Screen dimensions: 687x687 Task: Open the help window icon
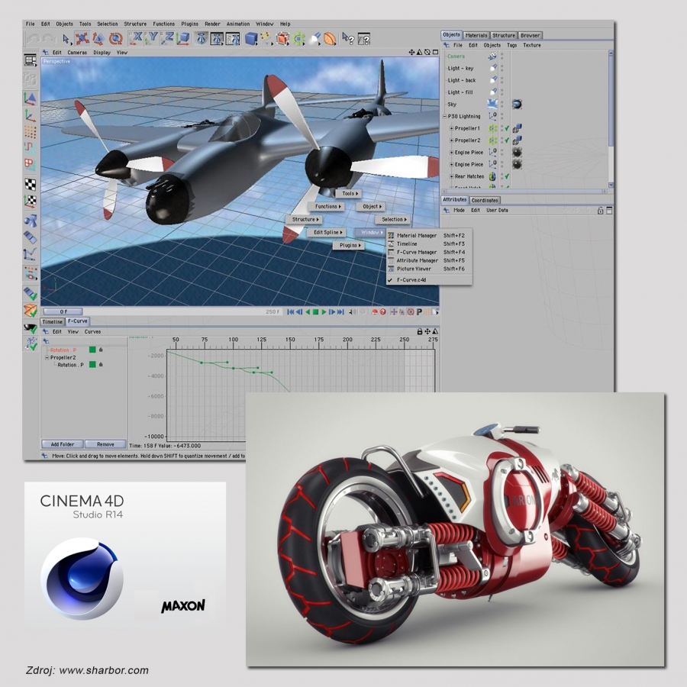(x=363, y=39)
